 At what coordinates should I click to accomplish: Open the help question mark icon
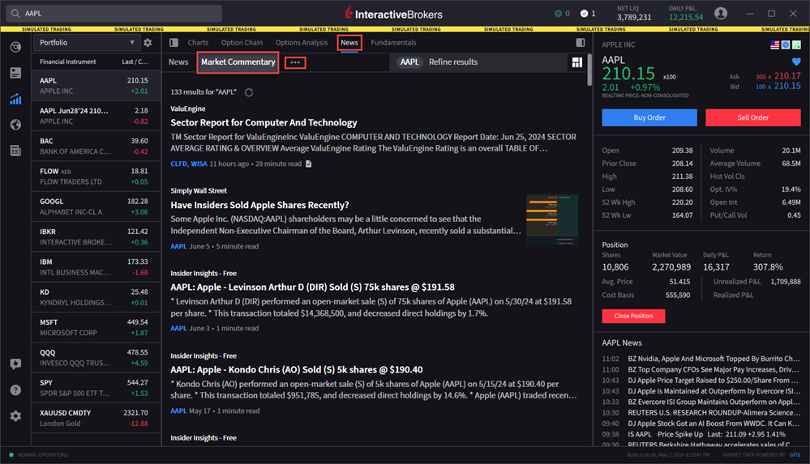point(15,390)
